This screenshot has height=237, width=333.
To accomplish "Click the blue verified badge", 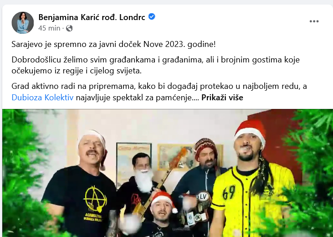I will [152, 16].
